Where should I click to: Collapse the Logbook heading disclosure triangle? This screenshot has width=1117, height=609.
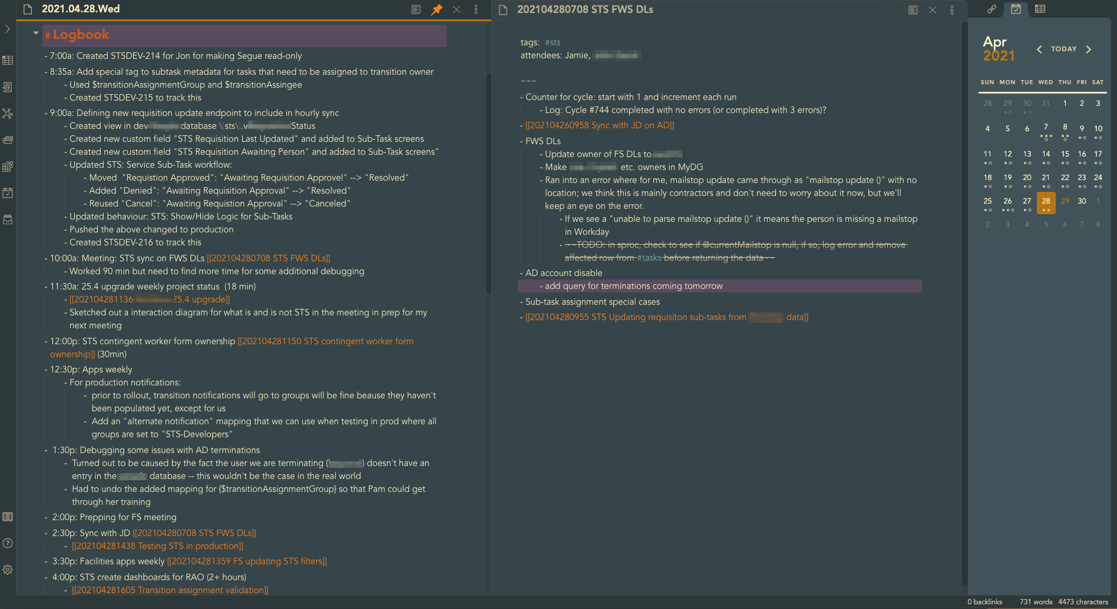[36, 33]
